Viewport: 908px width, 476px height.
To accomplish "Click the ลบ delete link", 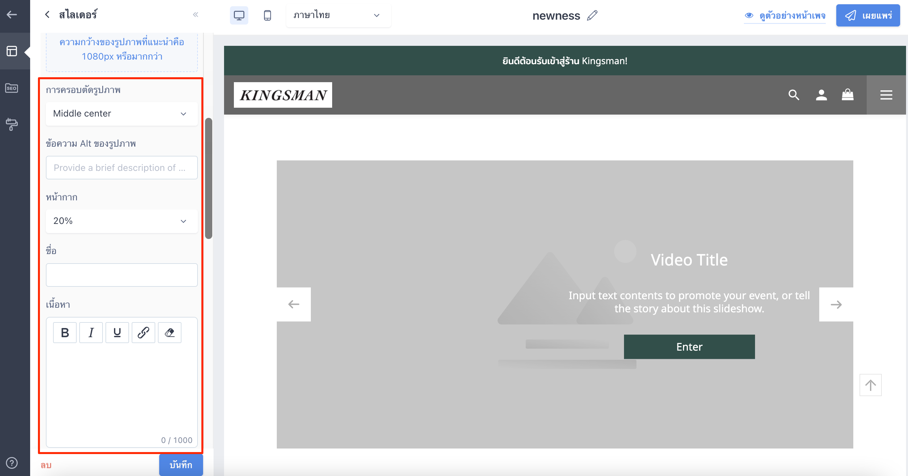I will tap(46, 465).
